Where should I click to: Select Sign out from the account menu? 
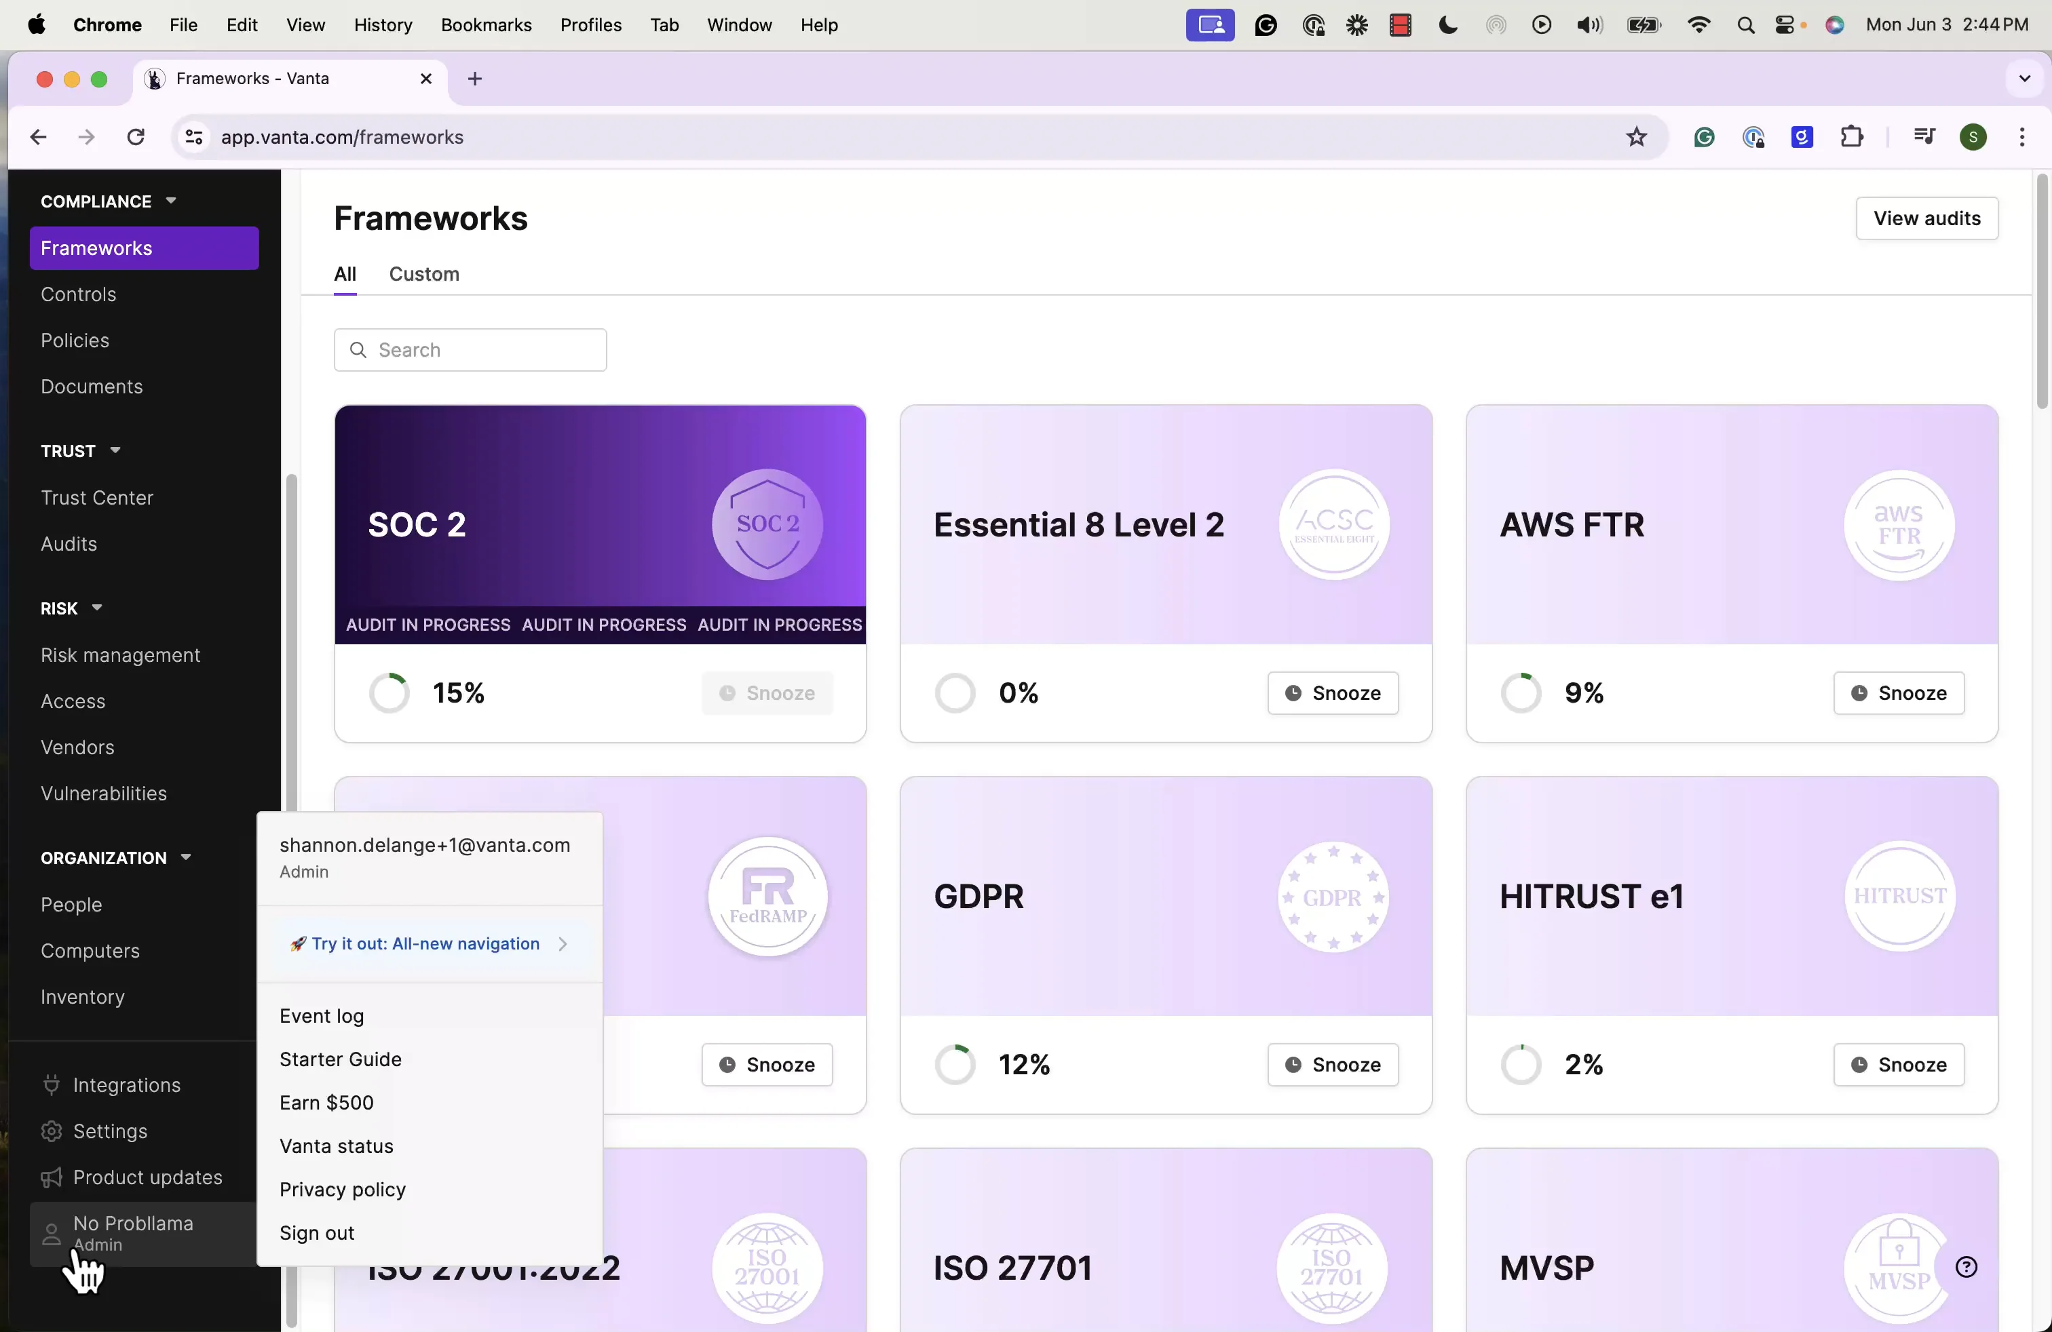318,1233
